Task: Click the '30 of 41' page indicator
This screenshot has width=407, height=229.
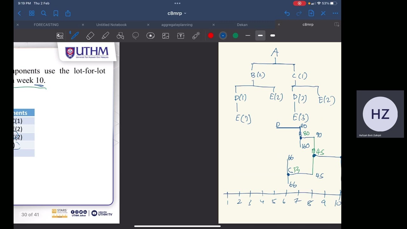Action: point(30,214)
